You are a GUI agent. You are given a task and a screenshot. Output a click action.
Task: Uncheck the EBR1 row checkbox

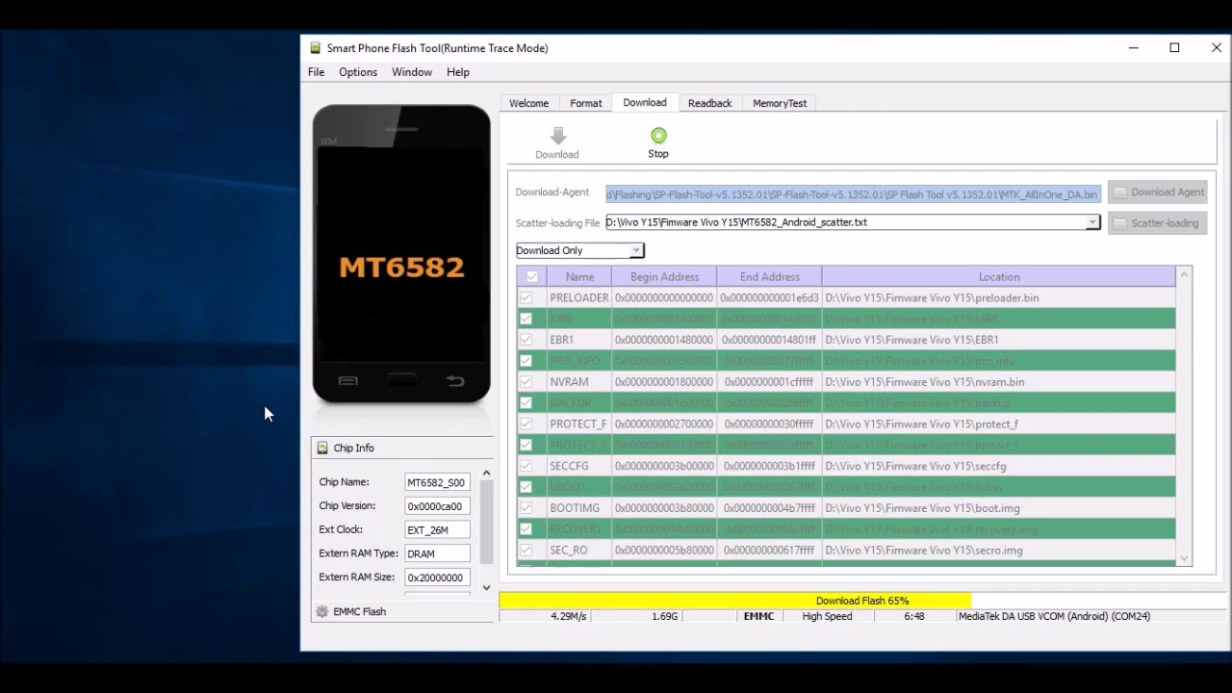[x=526, y=340]
